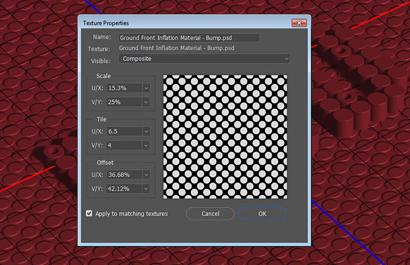The width and height of the screenshot is (410, 265).
Task: Expand the Offset V/Y dropdown arrow
Action: [x=146, y=189]
